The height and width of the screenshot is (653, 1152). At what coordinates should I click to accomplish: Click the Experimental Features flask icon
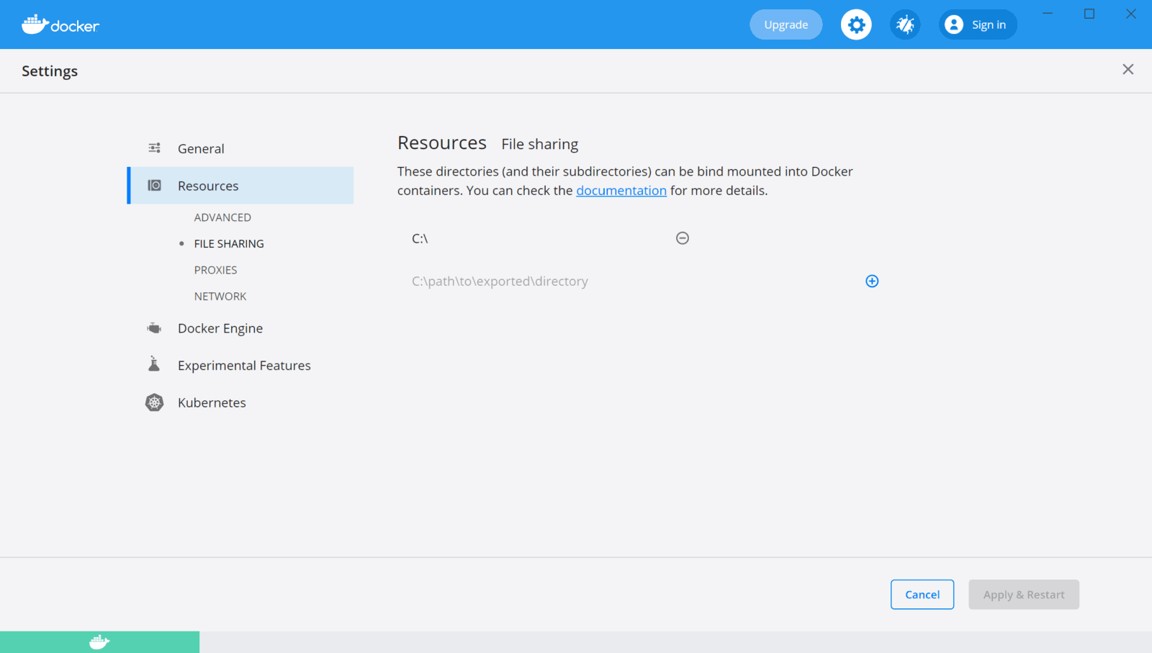pyautogui.click(x=154, y=364)
